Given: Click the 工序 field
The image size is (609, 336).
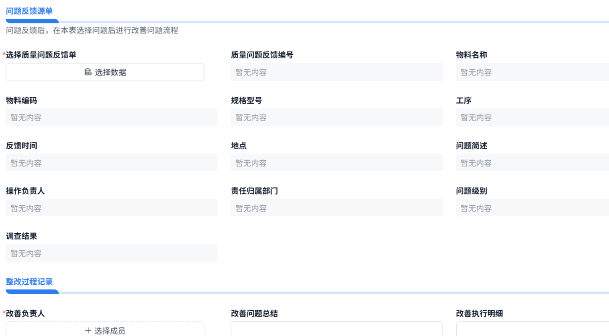Looking at the screenshot, I should coord(532,117).
